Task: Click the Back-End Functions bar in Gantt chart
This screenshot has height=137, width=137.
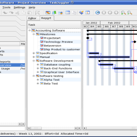Action: point(124,68)
